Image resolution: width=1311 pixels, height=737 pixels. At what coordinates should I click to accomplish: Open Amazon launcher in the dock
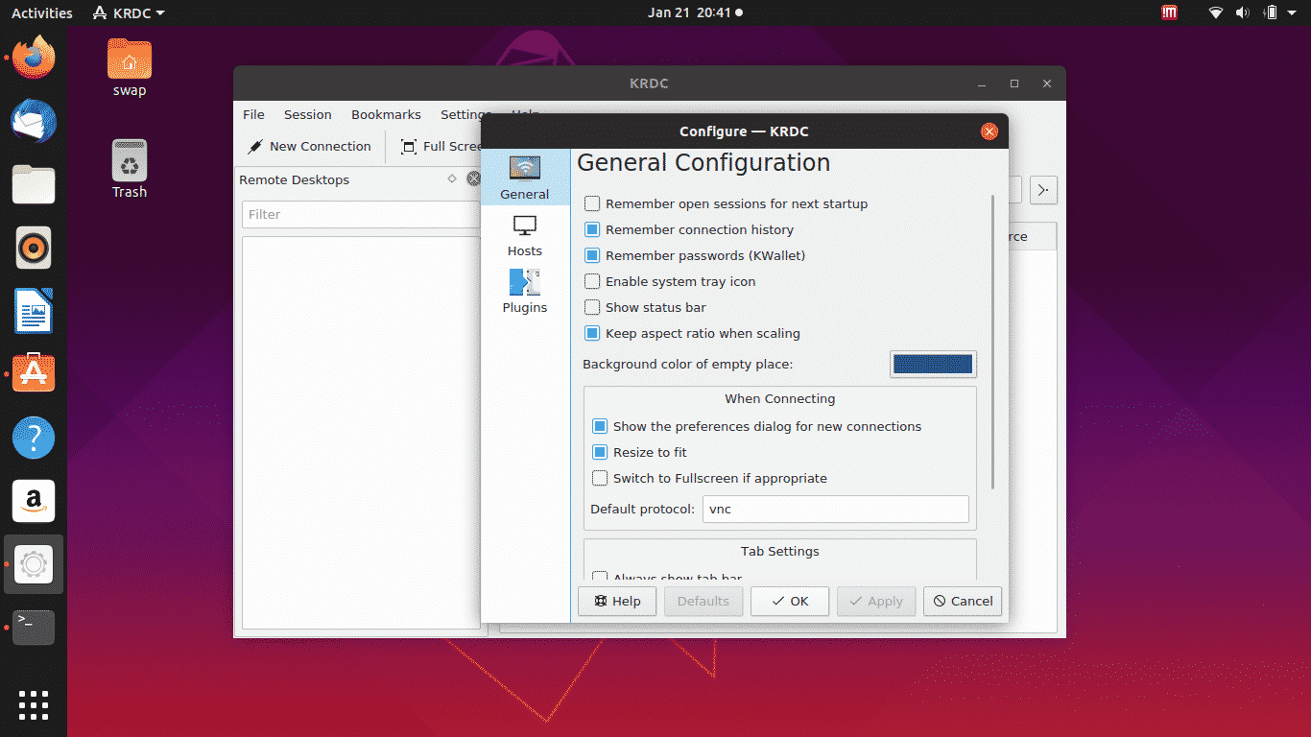tap(34, 501)
